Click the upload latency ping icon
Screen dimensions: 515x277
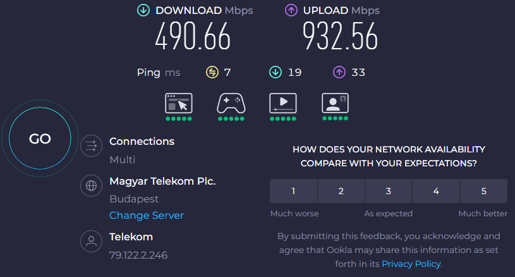pyautogui.click(x=339, y=72)
